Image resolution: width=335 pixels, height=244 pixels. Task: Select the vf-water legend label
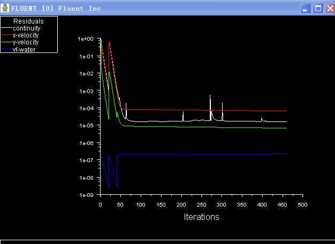(x=24, y=49)
